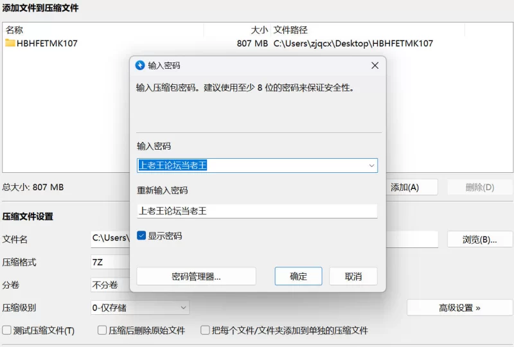Click the Bandizip icon in dialog title
The height and width of the screenshot is (347, 514).
point(140,66)
